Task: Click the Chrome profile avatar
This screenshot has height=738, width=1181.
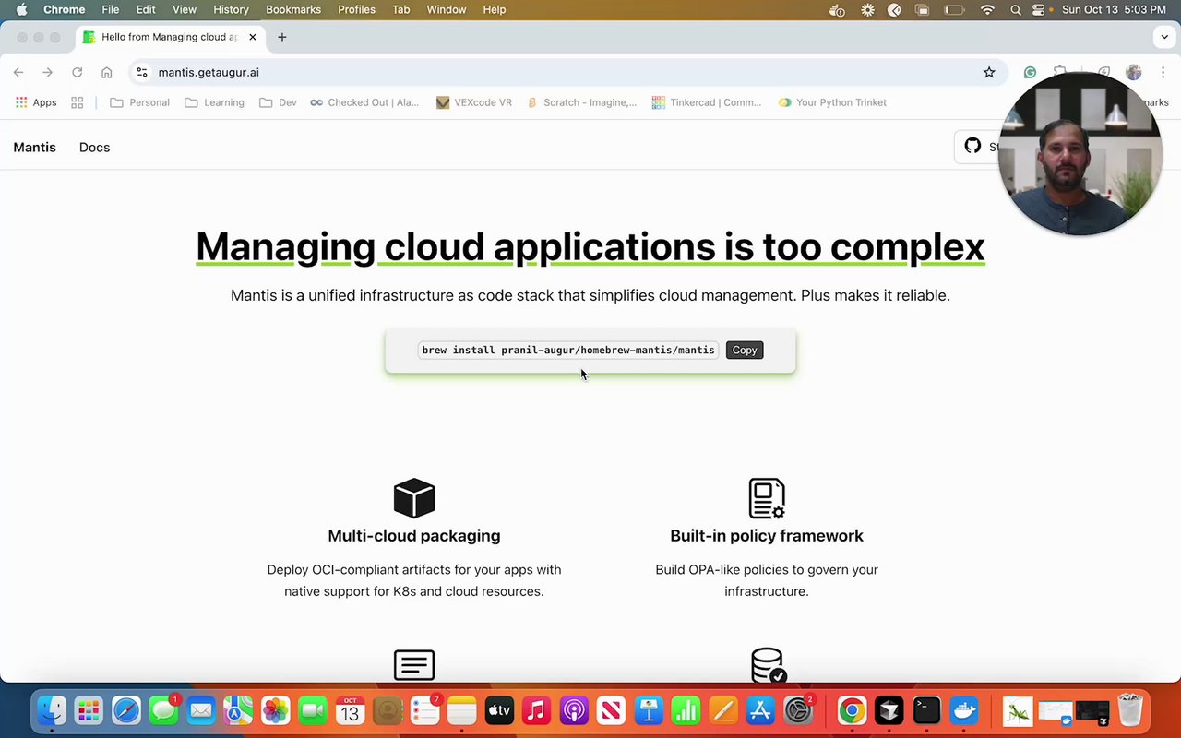Action: [x=1134, y=72]
